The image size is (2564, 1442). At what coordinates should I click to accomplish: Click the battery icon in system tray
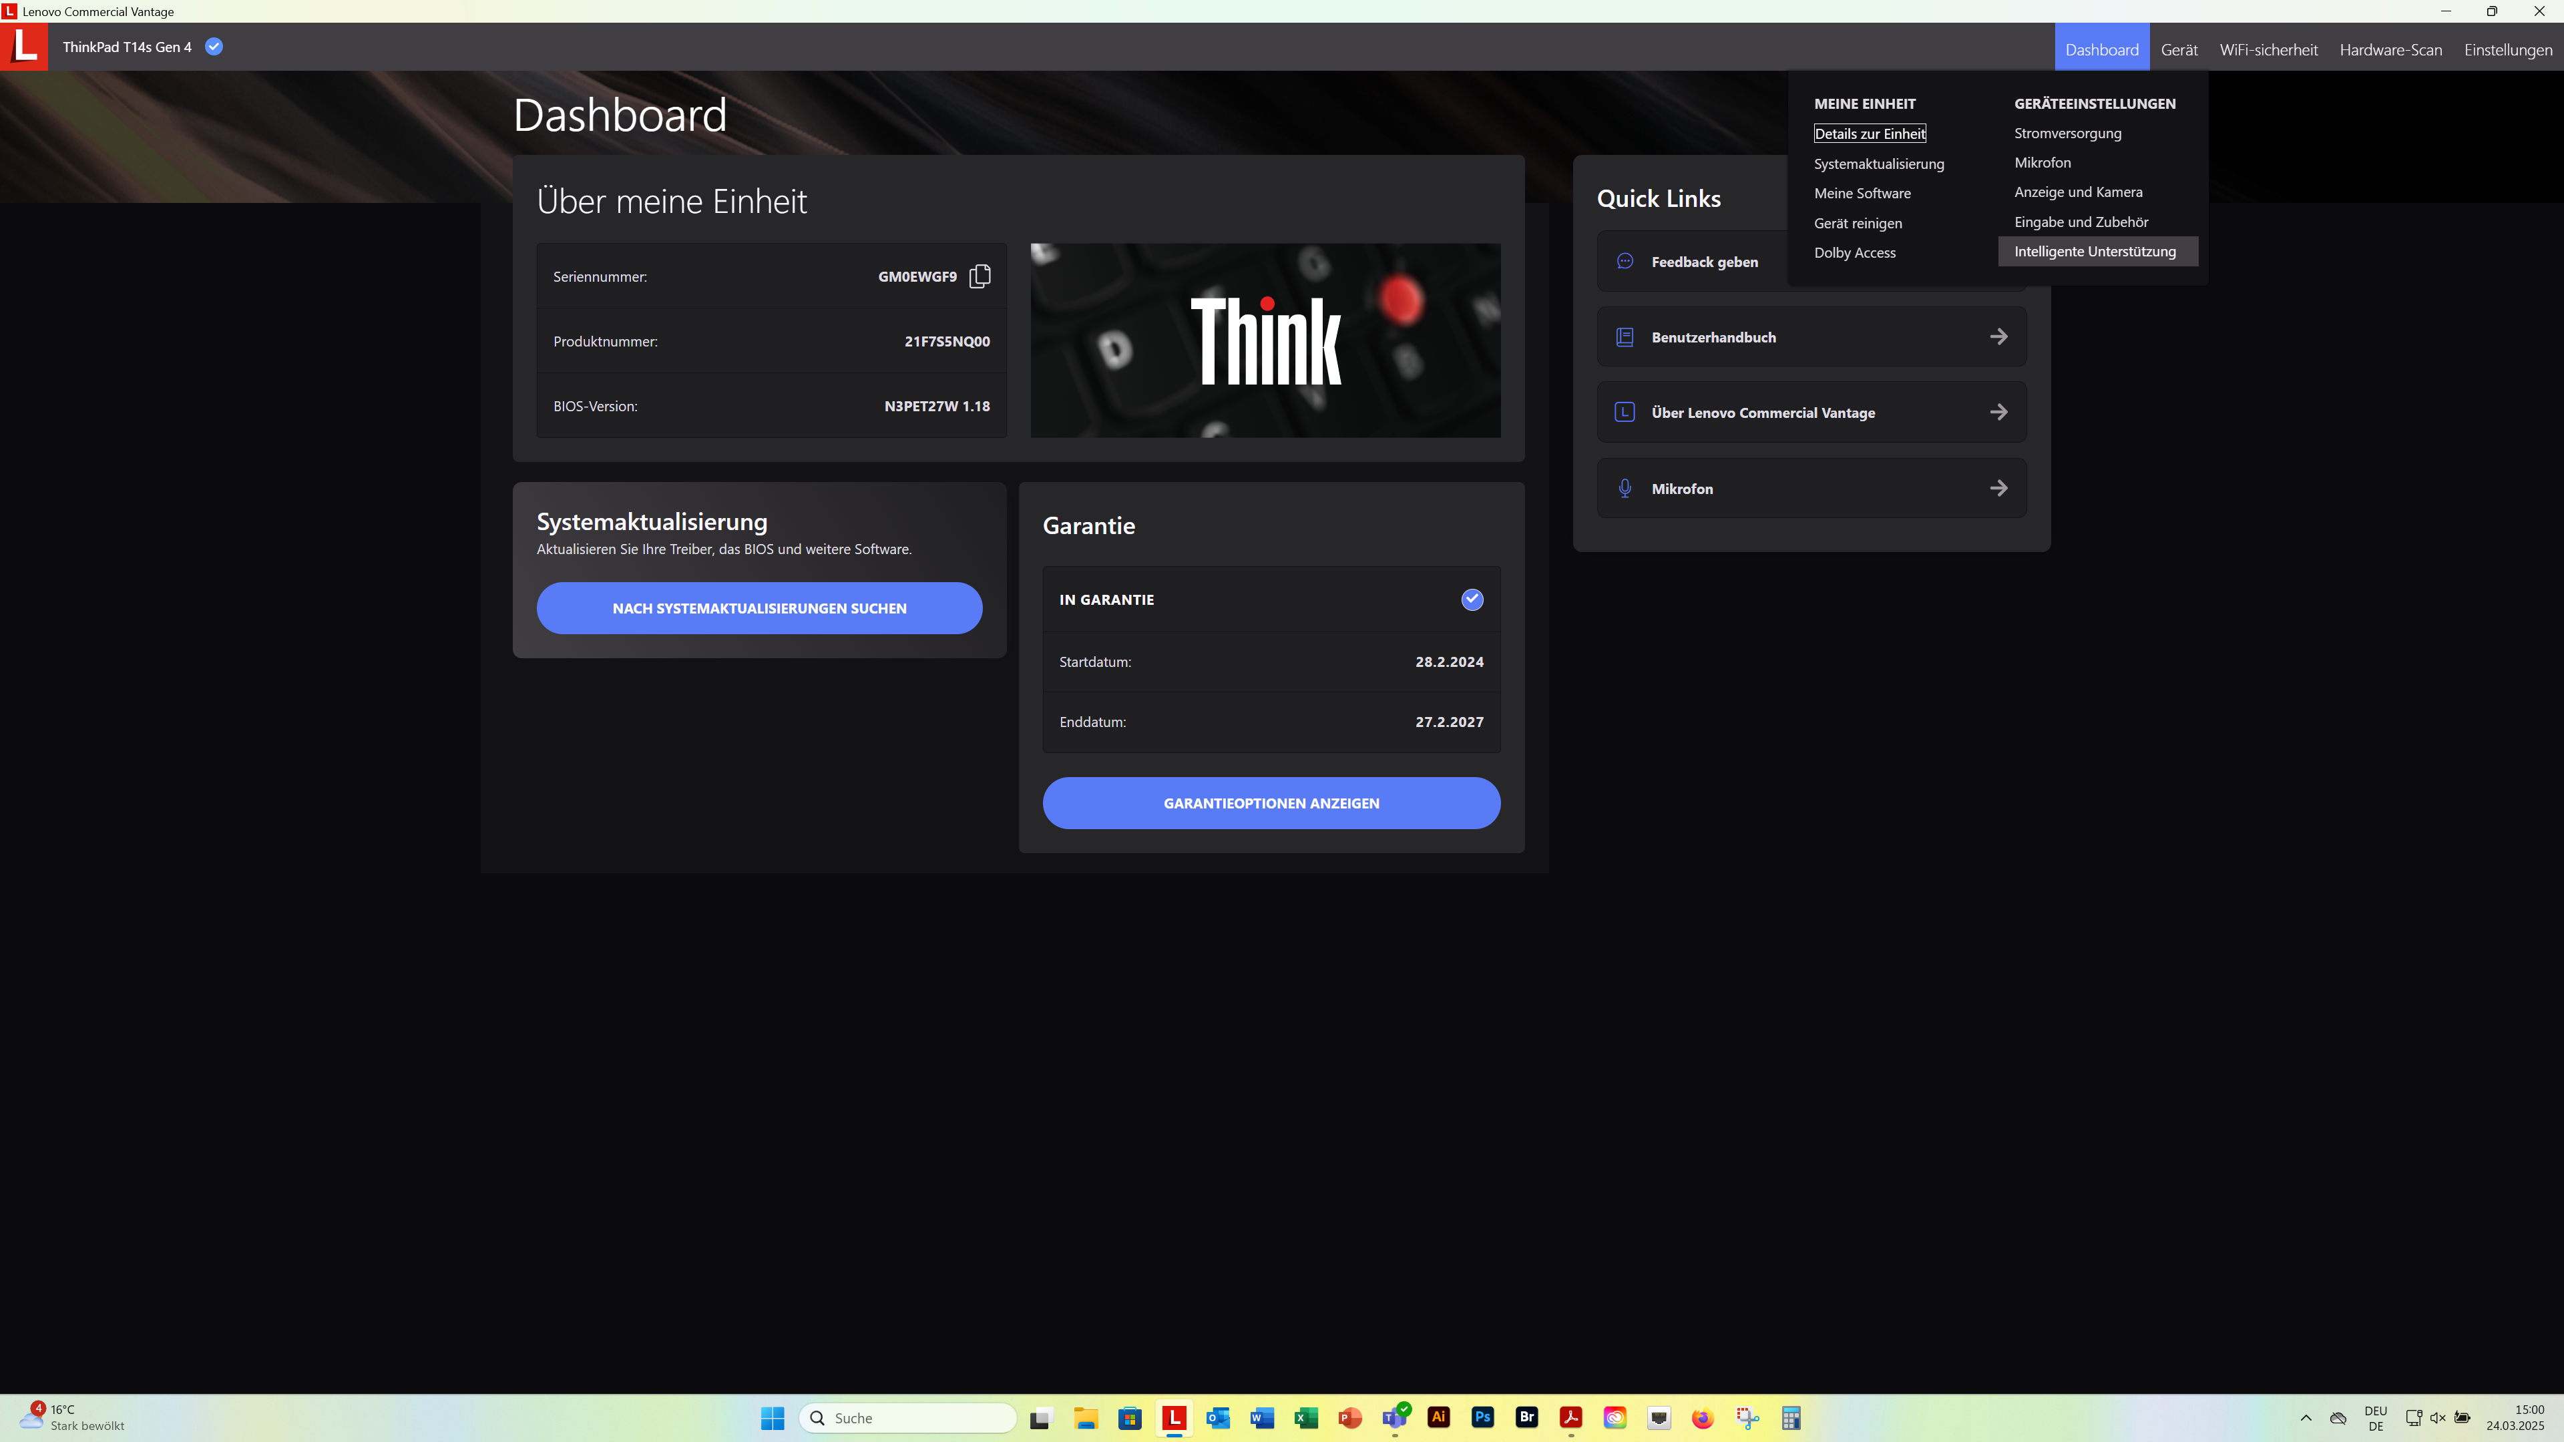(x=2463, y=1417)
